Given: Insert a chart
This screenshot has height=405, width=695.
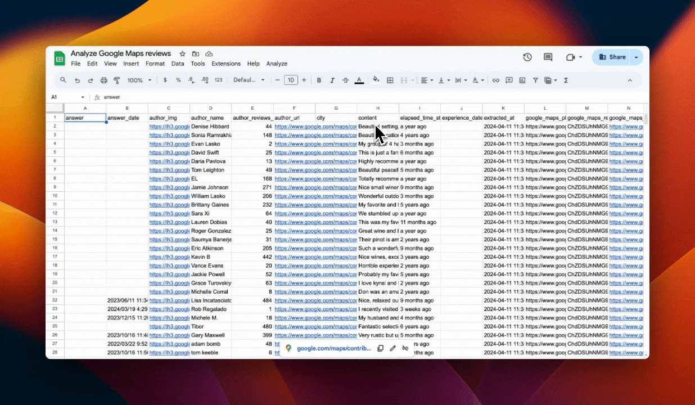Looking at the screenshot, I should point(522,80).
